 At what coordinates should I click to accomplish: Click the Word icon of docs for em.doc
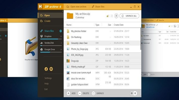click(x=68, y=79)
